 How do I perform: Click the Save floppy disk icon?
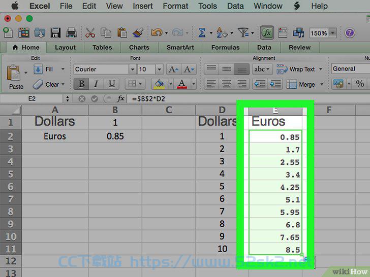click(x=56, y=33)
